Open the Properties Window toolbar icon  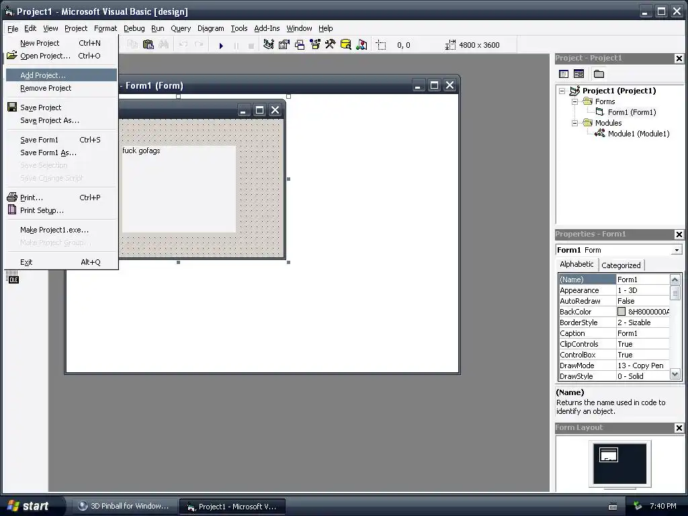tap(284, 45)
